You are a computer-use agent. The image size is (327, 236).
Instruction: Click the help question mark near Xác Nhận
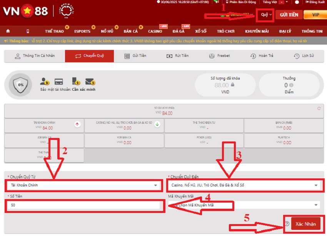(287, 224)
